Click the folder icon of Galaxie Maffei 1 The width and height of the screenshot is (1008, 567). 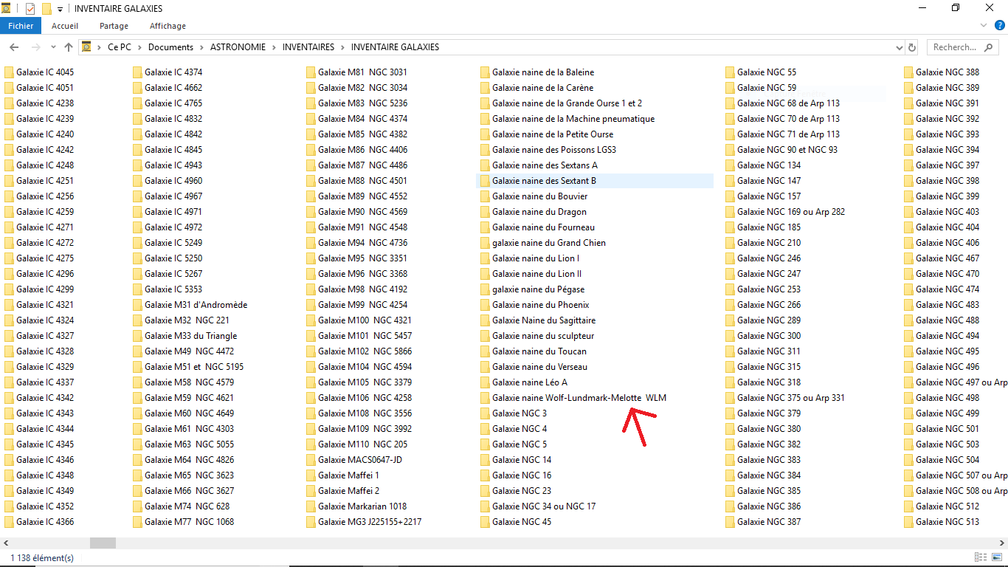pyautogui.click(x=311, y=475)
